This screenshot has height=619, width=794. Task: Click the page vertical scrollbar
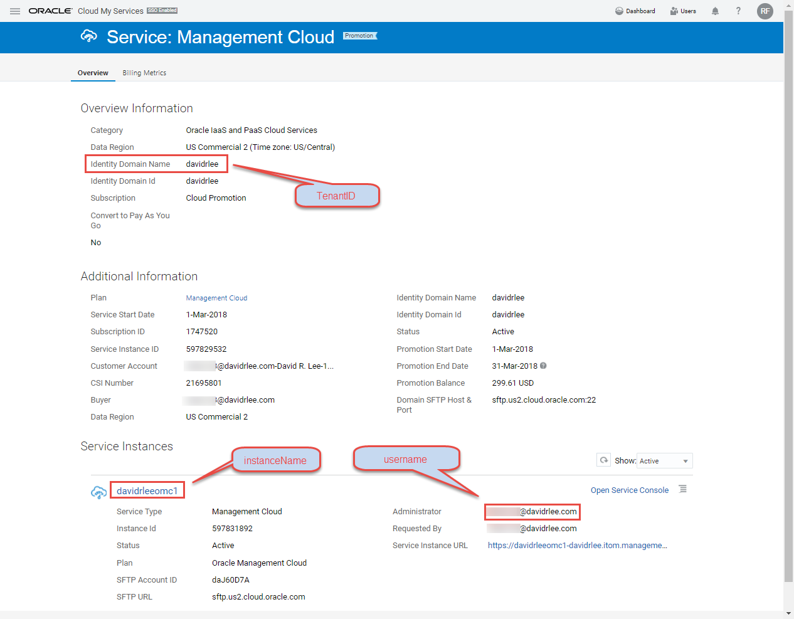point(789,295)
